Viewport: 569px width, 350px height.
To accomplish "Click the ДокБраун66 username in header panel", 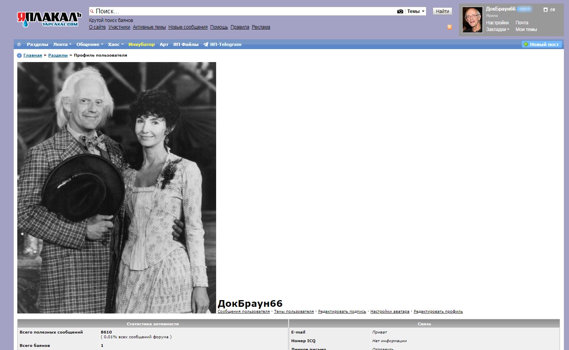I will pyautogui.click(x=501, y=9).
